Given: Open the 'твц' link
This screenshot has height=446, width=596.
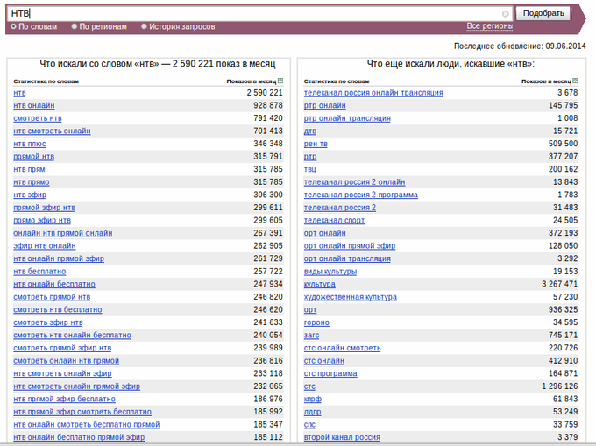Looking at the screenshot, I should coord(309,169).
